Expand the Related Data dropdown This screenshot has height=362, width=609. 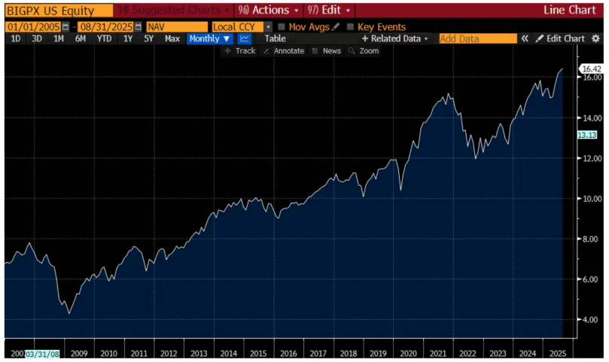tap(394, 38)
